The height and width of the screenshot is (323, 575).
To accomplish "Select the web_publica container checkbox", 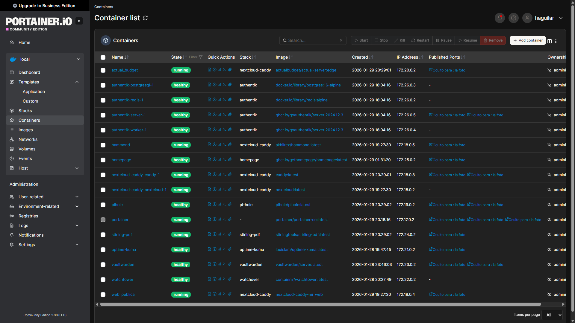I will [x=103, y=295].
